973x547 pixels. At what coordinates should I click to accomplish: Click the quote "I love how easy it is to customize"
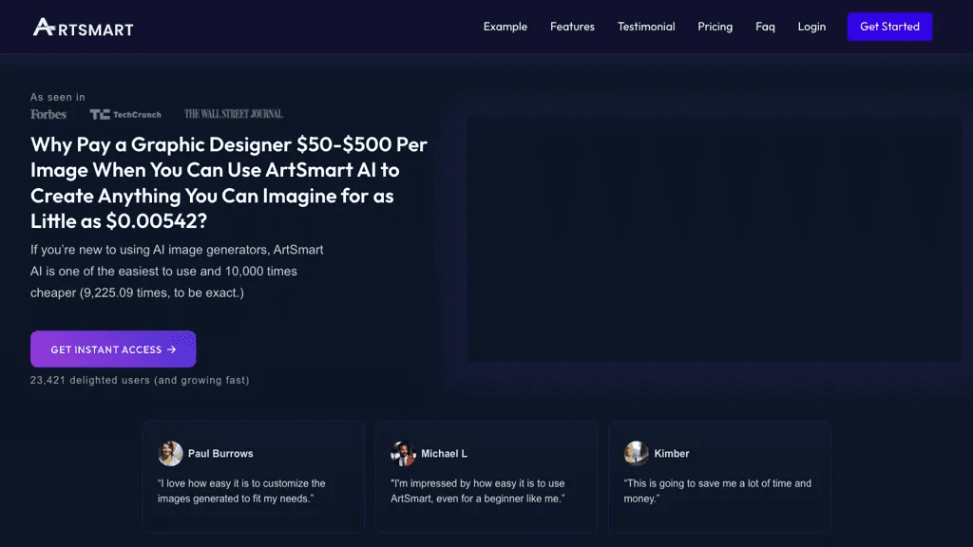[241, 491]
